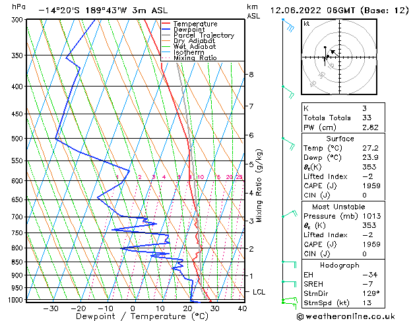Viewport: 415px width, 321px height.
Task: Select the surface wind barb near 1000 hPa
Action: [x=290, y=303]
